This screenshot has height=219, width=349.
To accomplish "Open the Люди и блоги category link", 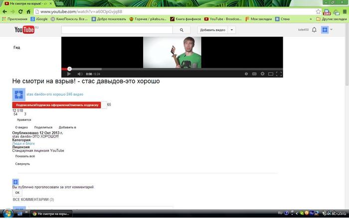I will click(23, 143).
